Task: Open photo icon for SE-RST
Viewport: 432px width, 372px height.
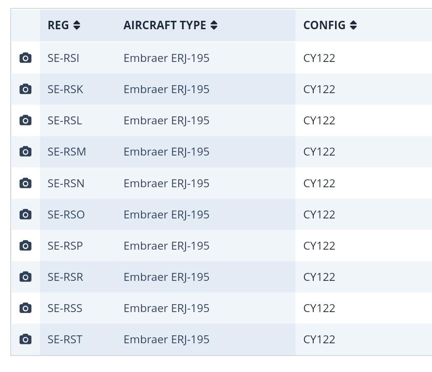Action: pyautogui.click(x=25, y=339)
